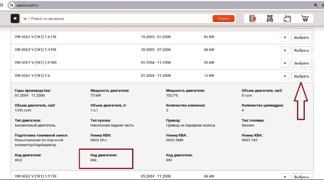Click engine code value BSE

click(94, 160)
